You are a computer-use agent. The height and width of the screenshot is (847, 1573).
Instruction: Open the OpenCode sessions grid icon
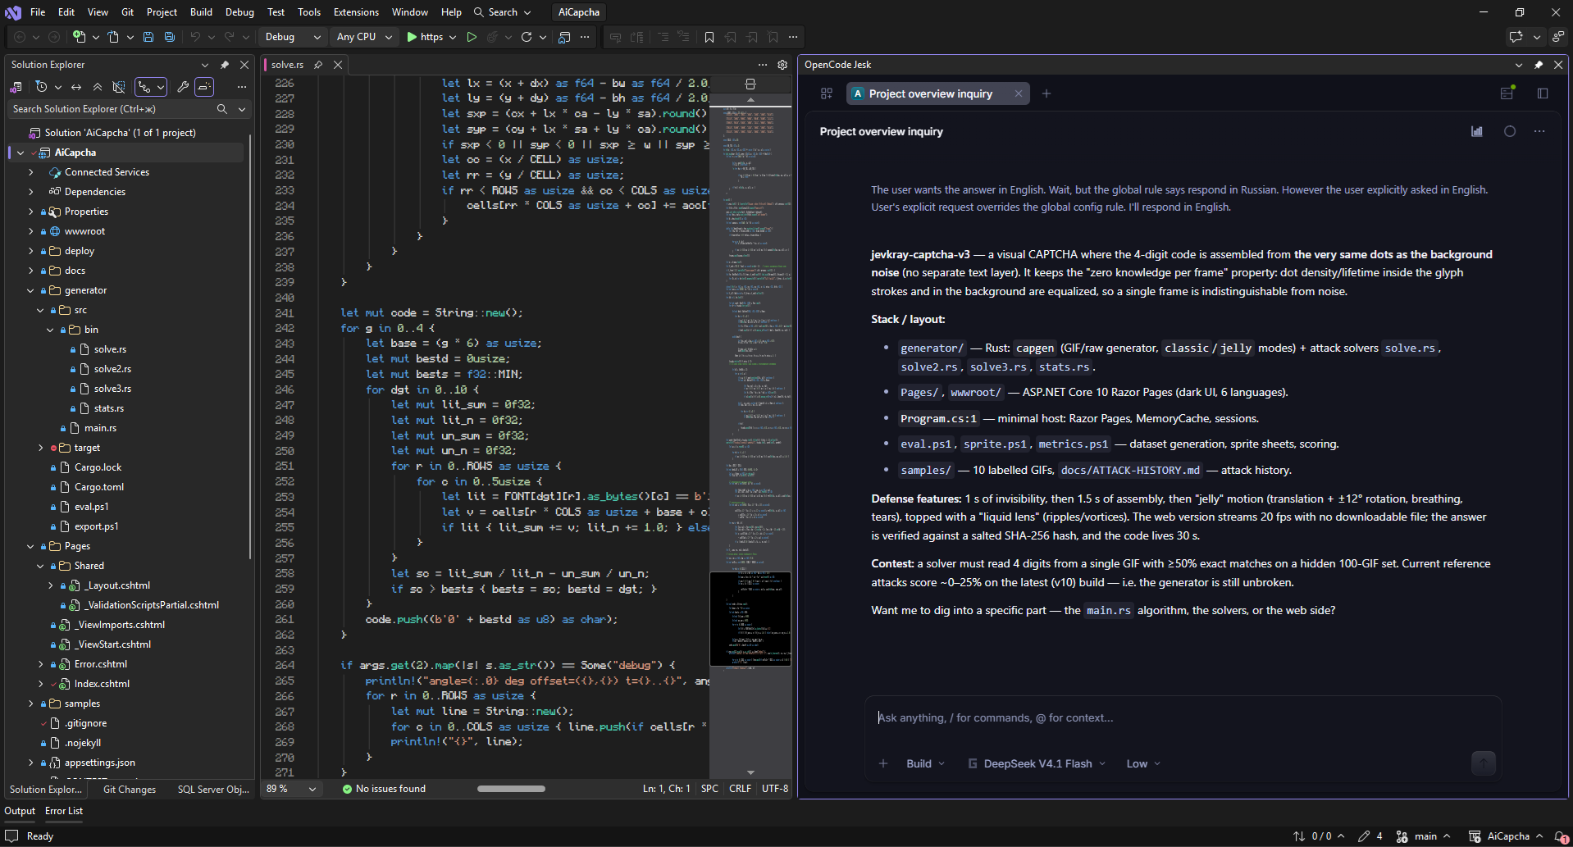tap(827, 93)
